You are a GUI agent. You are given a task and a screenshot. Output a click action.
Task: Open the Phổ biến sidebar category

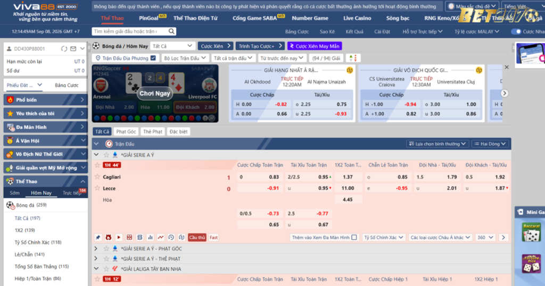point(46,99)
